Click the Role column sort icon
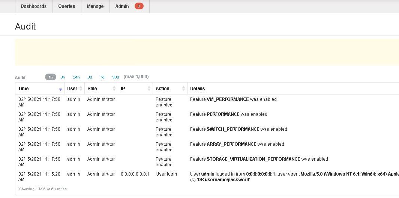 pyautogui.click(x=114, y=89)
